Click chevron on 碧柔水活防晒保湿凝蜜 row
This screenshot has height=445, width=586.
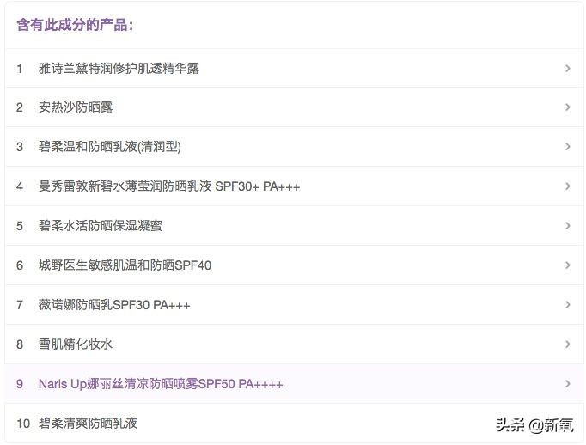(568, 226)
